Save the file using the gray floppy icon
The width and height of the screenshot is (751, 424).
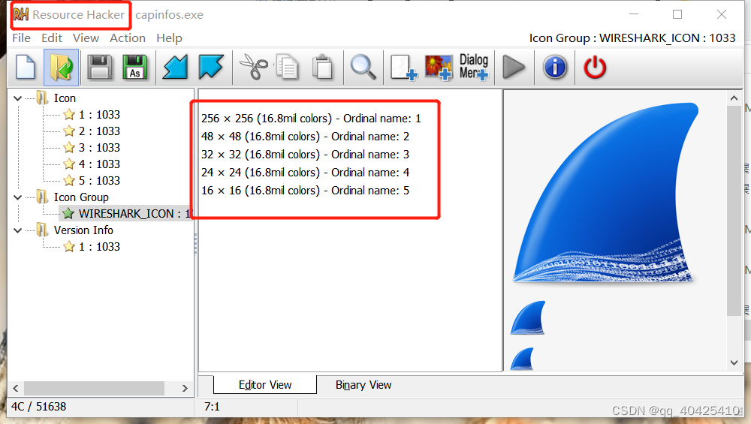click(x=99, y=67)
